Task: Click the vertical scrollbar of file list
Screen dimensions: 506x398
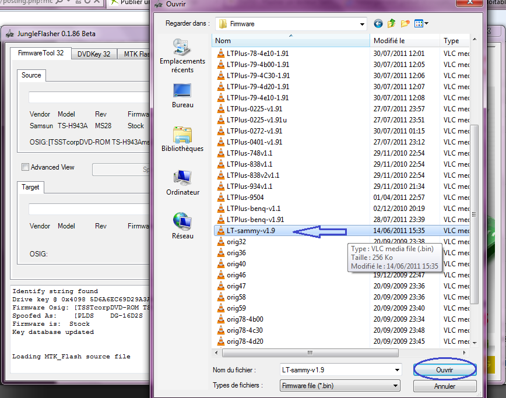Action: (x=474, y=214)
